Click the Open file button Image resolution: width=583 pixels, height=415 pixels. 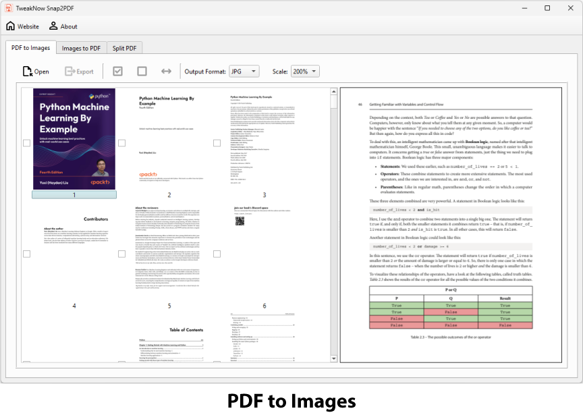point(36,72)
